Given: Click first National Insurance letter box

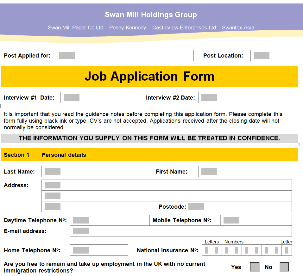Looking at the screenshot, I should [206, 250].
